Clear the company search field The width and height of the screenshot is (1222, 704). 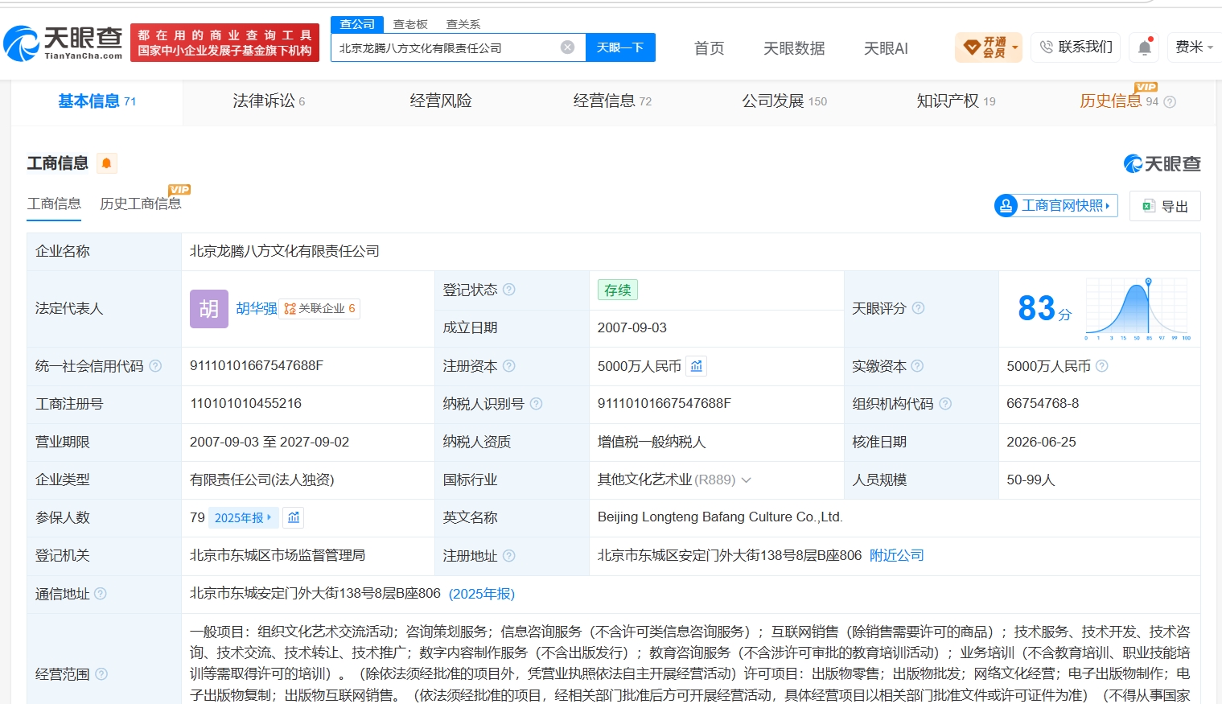coord(567,47)
